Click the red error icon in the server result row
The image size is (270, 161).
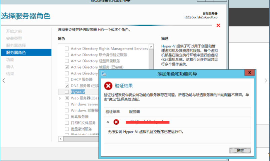116,122
